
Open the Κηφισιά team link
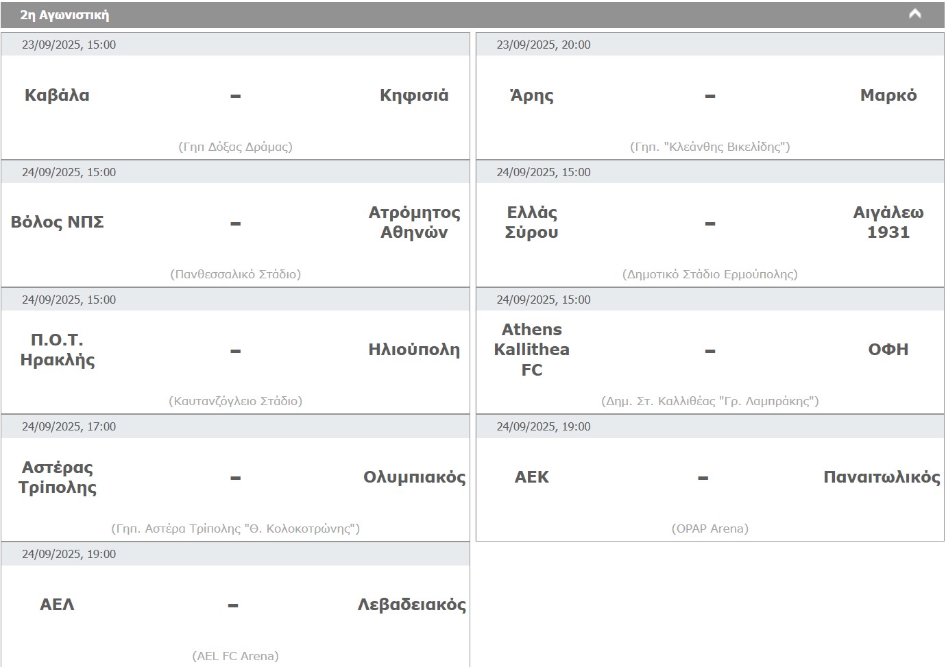(414, 95)
